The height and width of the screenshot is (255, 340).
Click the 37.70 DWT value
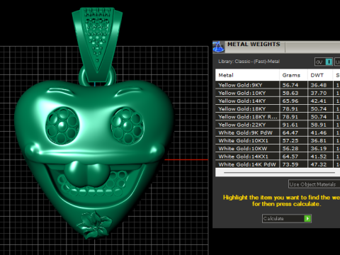point(319,93)
